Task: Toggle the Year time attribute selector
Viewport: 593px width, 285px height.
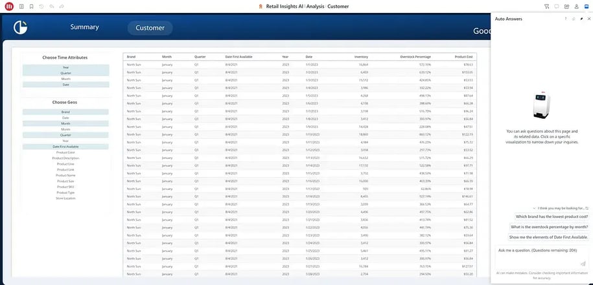Action: [65, 67]
